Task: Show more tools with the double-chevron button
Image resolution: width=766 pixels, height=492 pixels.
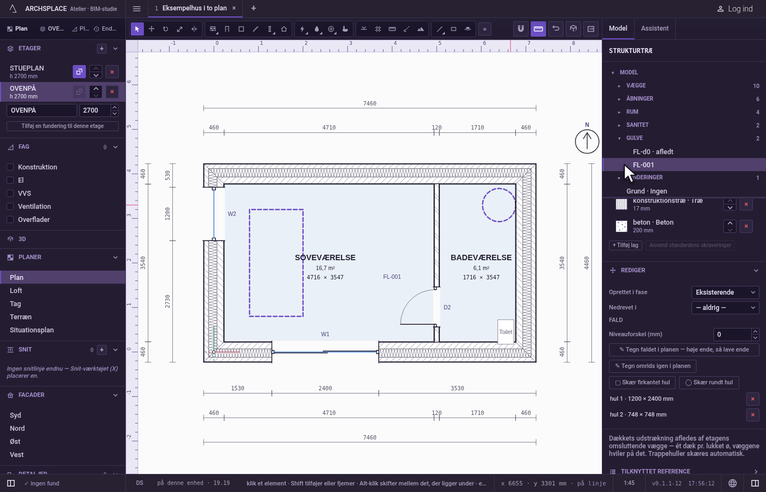Action: click(485, 29)
